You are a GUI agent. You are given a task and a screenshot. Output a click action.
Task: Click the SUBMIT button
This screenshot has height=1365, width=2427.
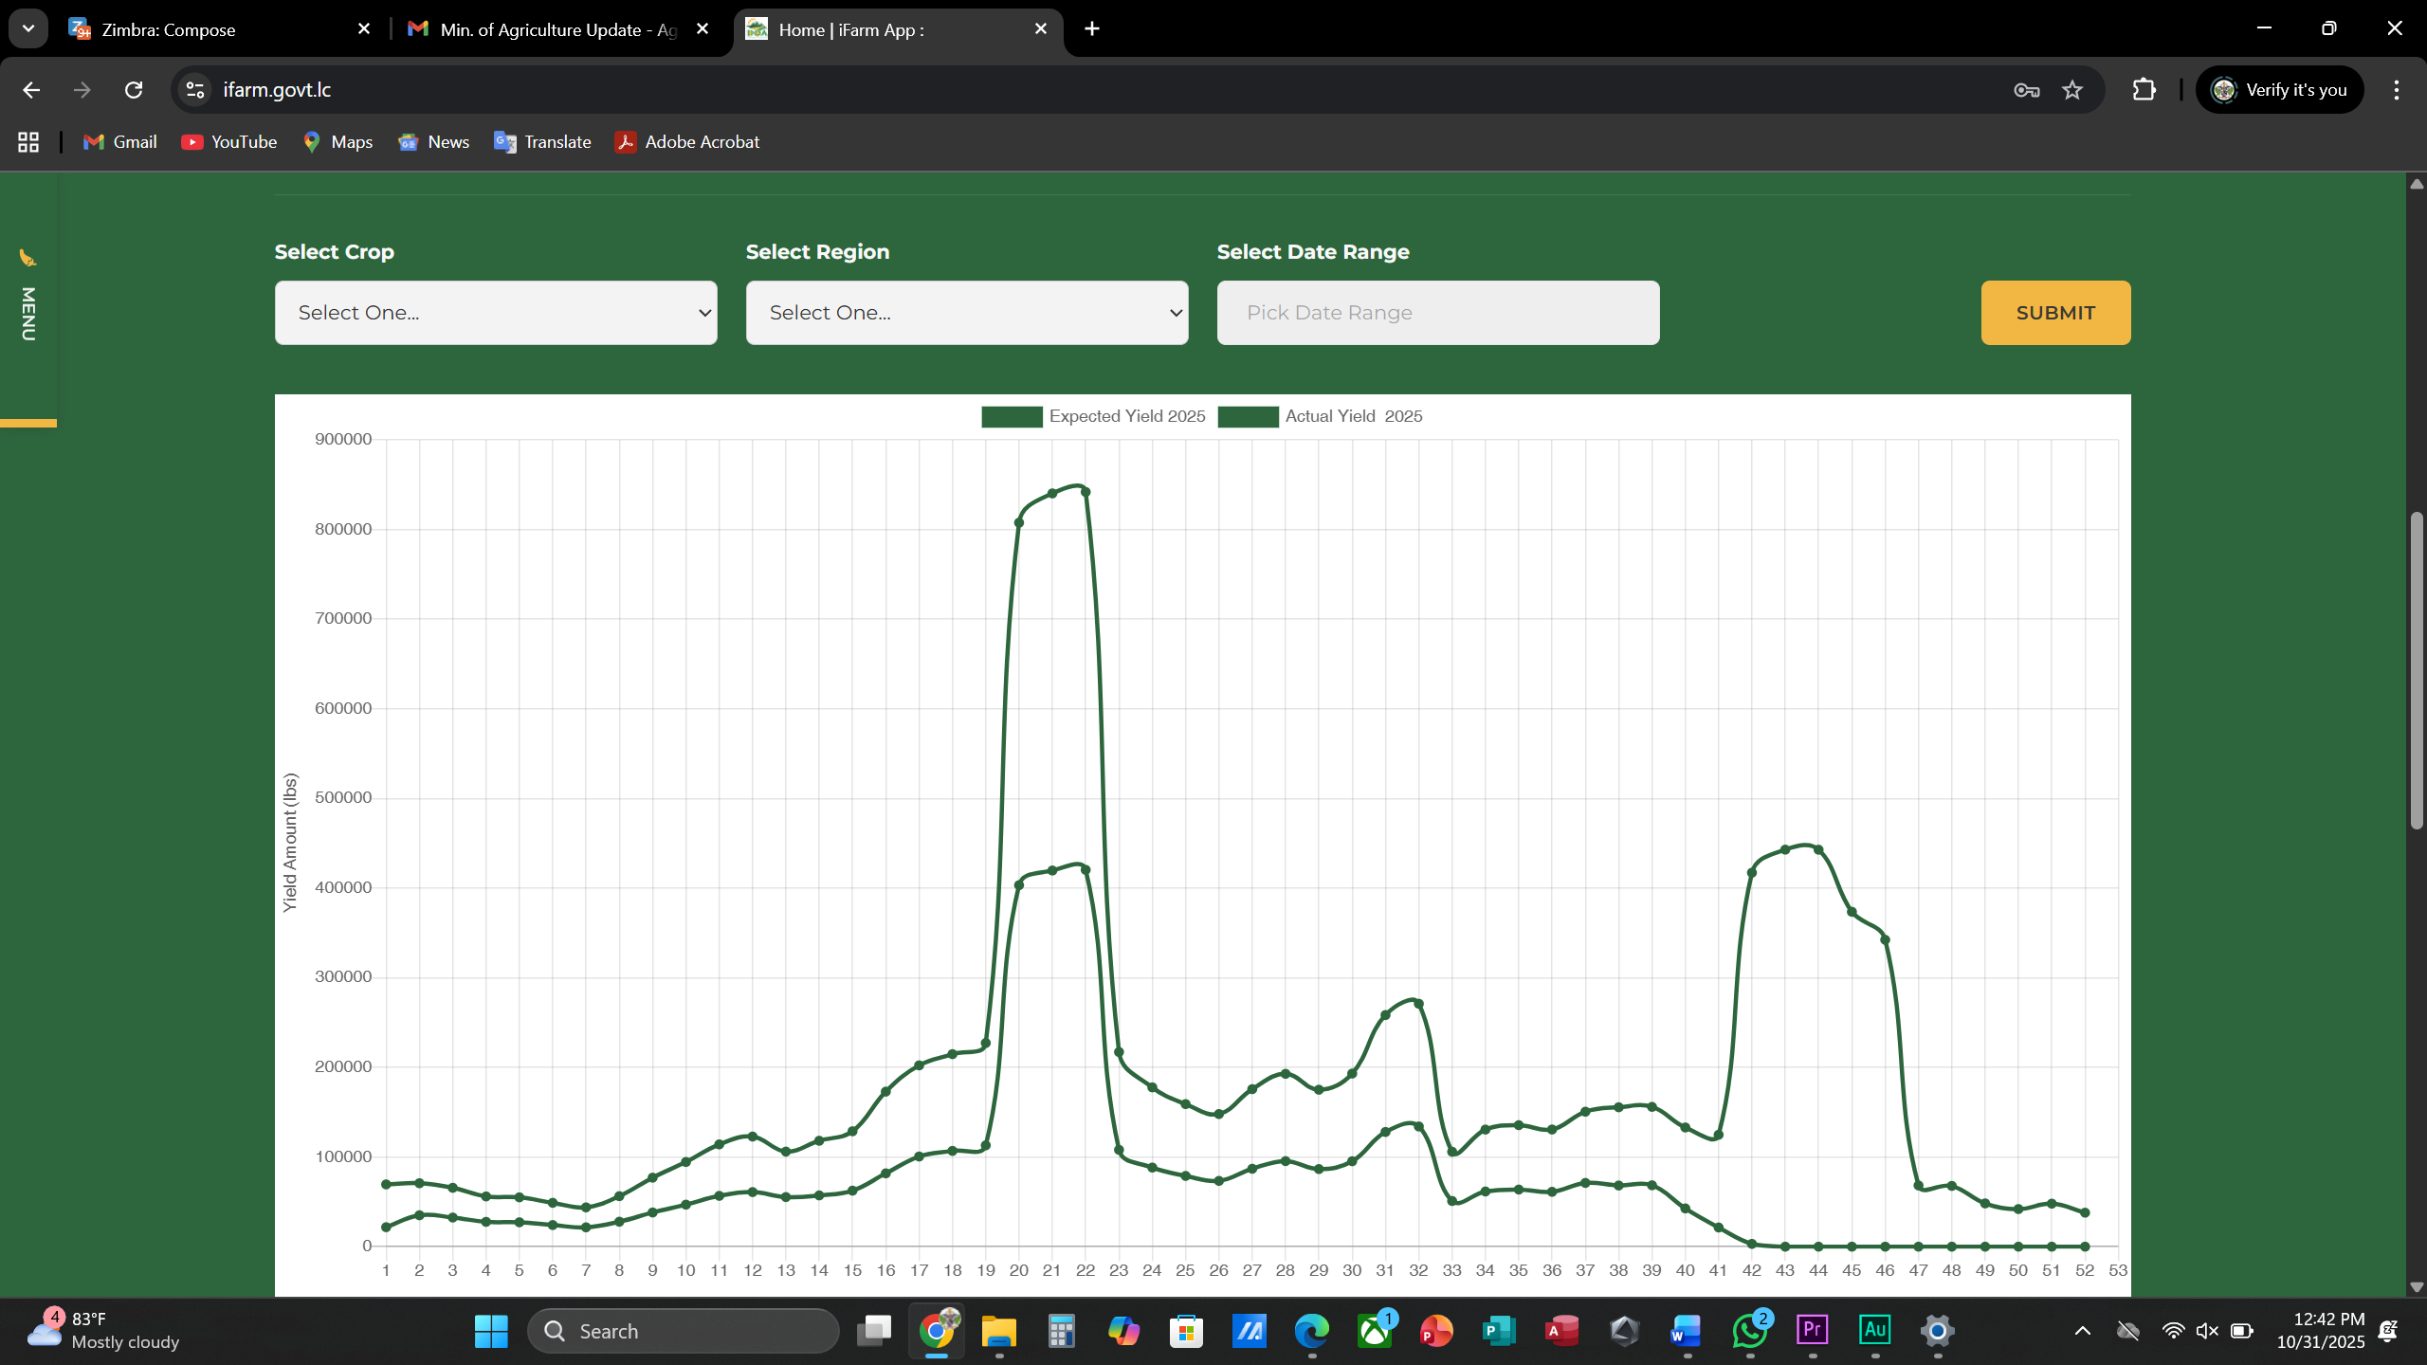2055,313
